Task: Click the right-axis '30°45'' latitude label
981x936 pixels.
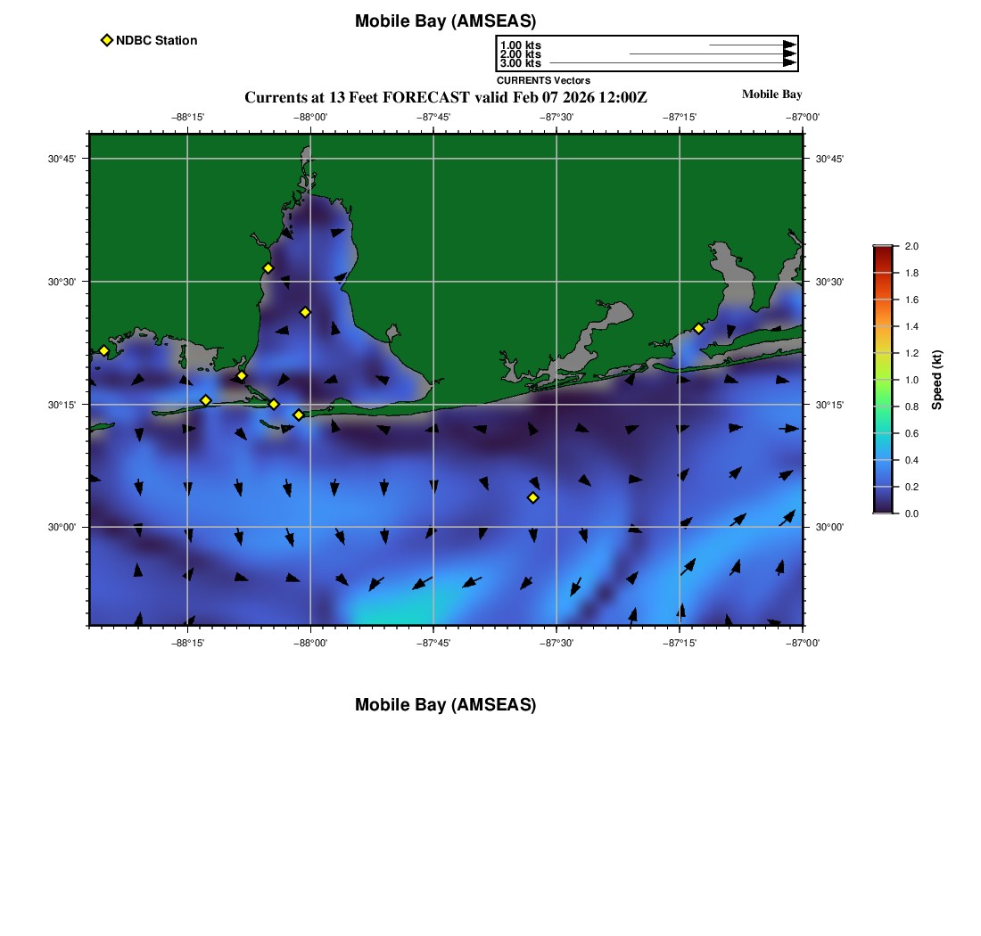Action: tap(829, 159)
